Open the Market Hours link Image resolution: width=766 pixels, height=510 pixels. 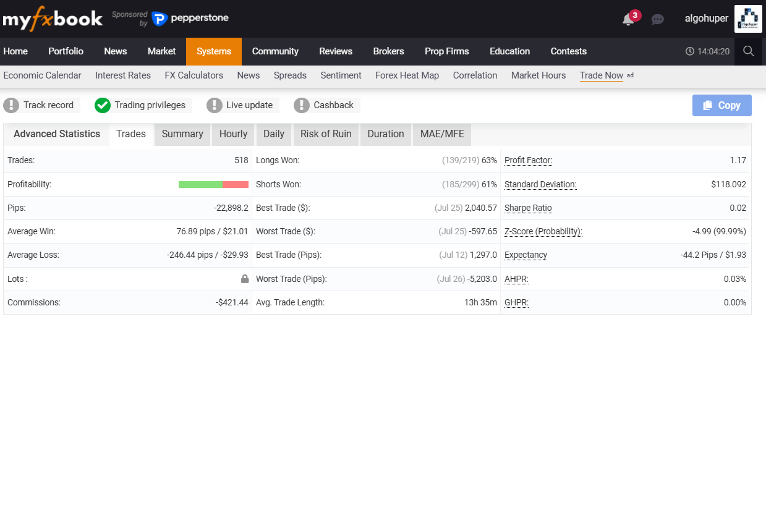[x=538, y=75]
